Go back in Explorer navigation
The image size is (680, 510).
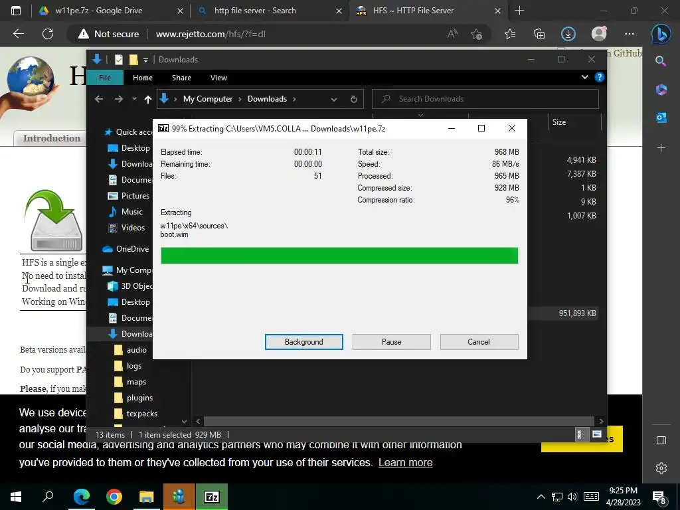[99, 99]
